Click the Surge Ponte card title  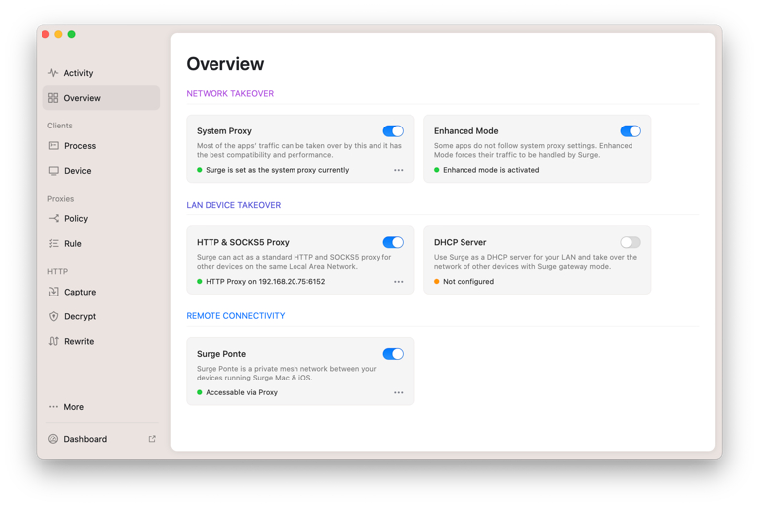[221, 354]
